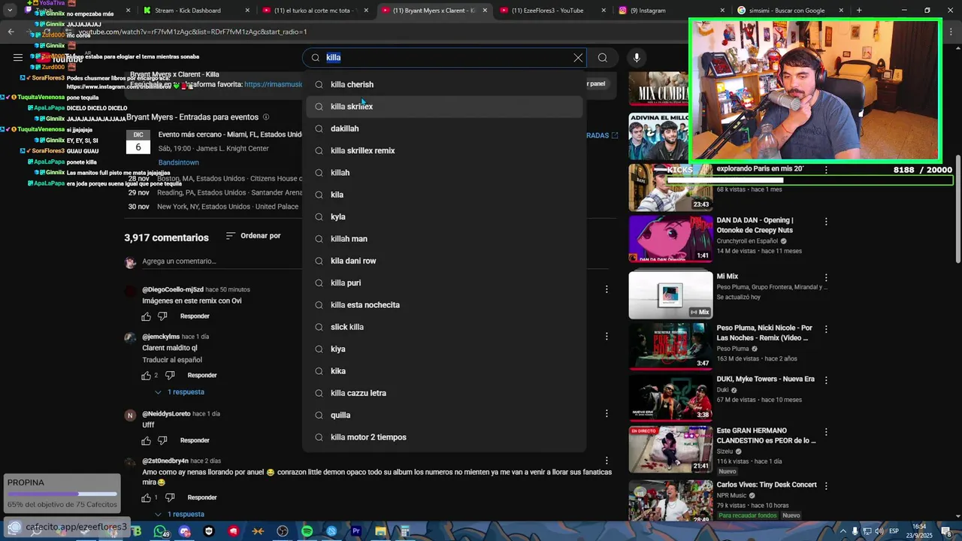962x541 pixels.
Task: Open the YouTube hamburger guide menu
Action: pos(18,57)
